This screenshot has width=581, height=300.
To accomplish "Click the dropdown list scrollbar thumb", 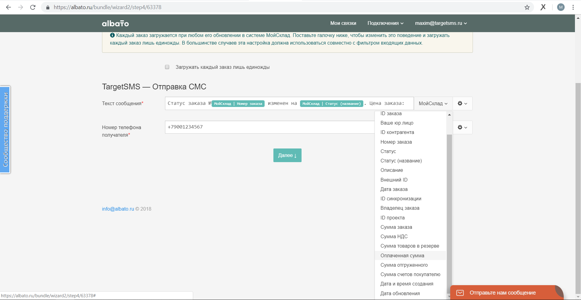I will [449, 214].
